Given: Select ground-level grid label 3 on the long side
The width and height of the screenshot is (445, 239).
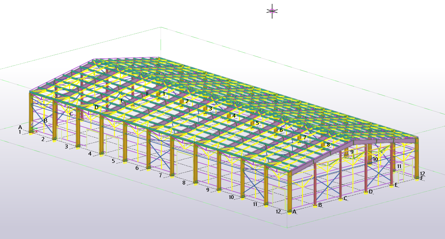Looking at the screenshot, I should coord(66,146).
